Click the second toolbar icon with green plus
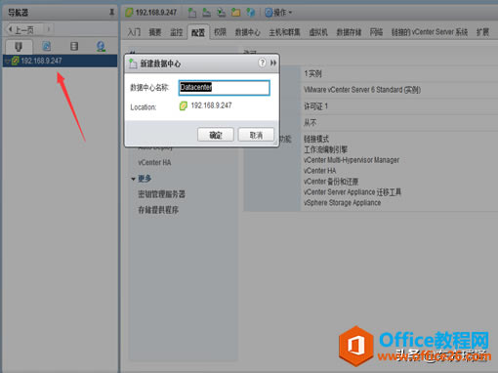The width and height of the screenshot is (498, 373). [x=206, y=13]
